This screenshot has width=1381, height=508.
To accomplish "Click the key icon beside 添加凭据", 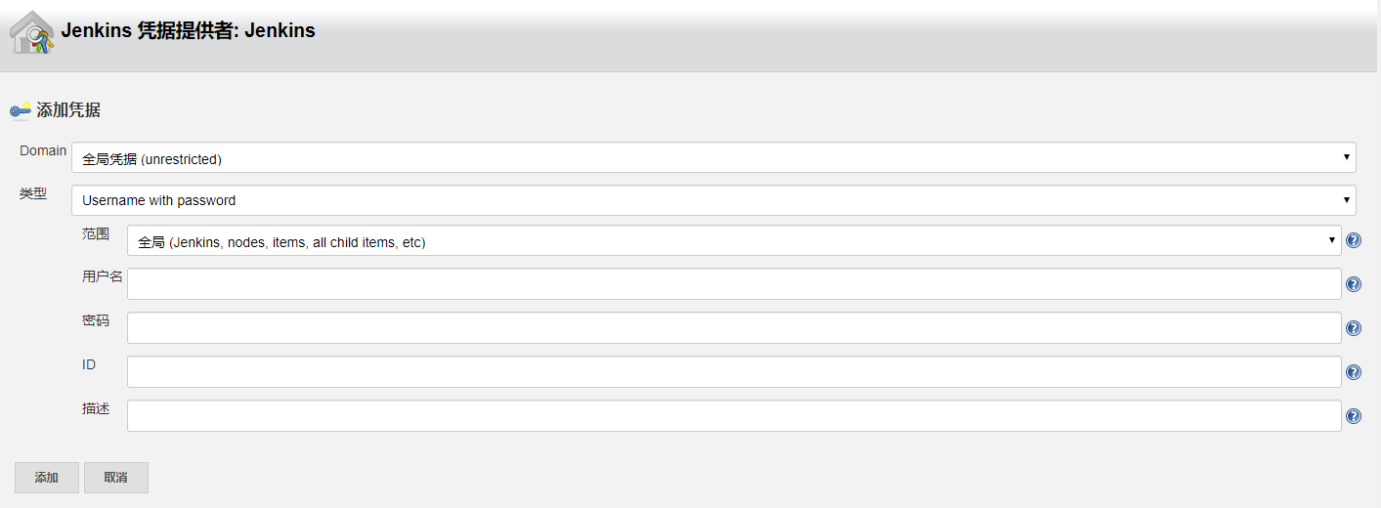I will [x=20, y=111].
